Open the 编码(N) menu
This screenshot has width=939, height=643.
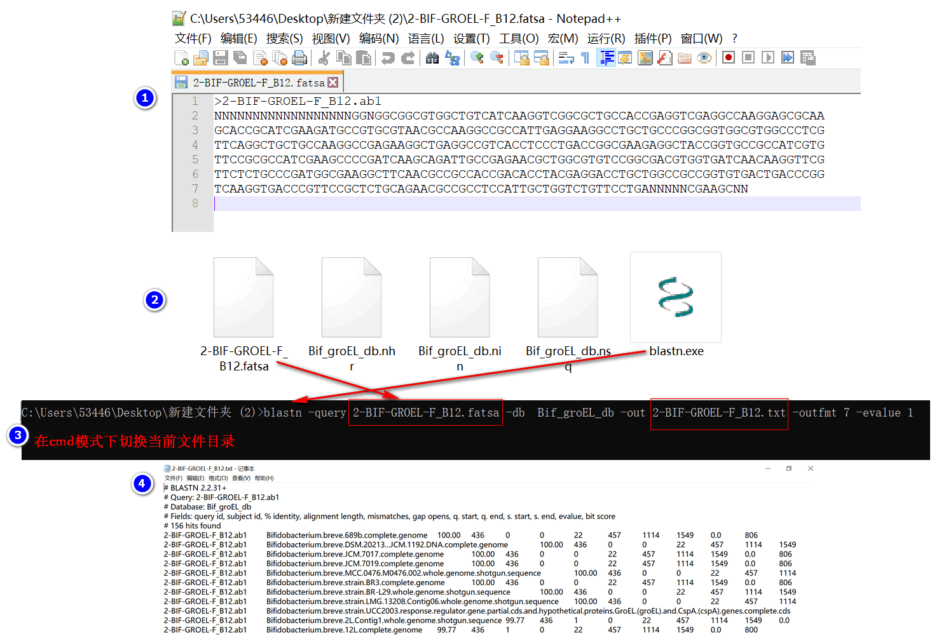(x=379, y=39)
